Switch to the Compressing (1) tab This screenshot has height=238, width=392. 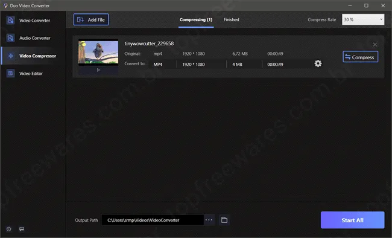(x=196, y=20)
